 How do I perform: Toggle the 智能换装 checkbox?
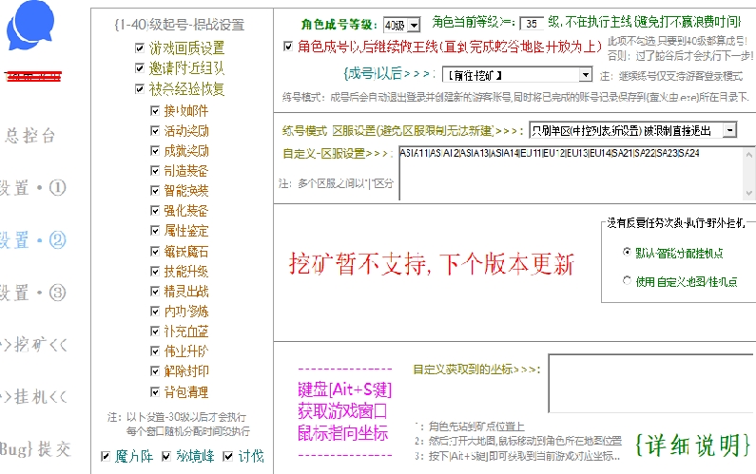155,191
